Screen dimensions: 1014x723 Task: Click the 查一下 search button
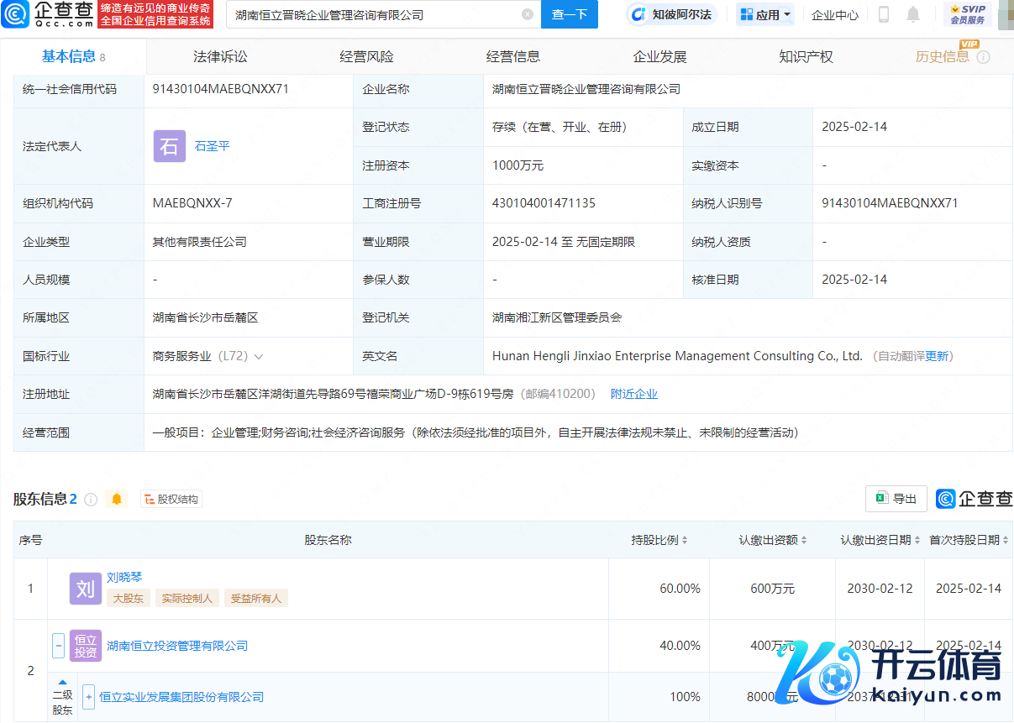(x=570, y=14)
